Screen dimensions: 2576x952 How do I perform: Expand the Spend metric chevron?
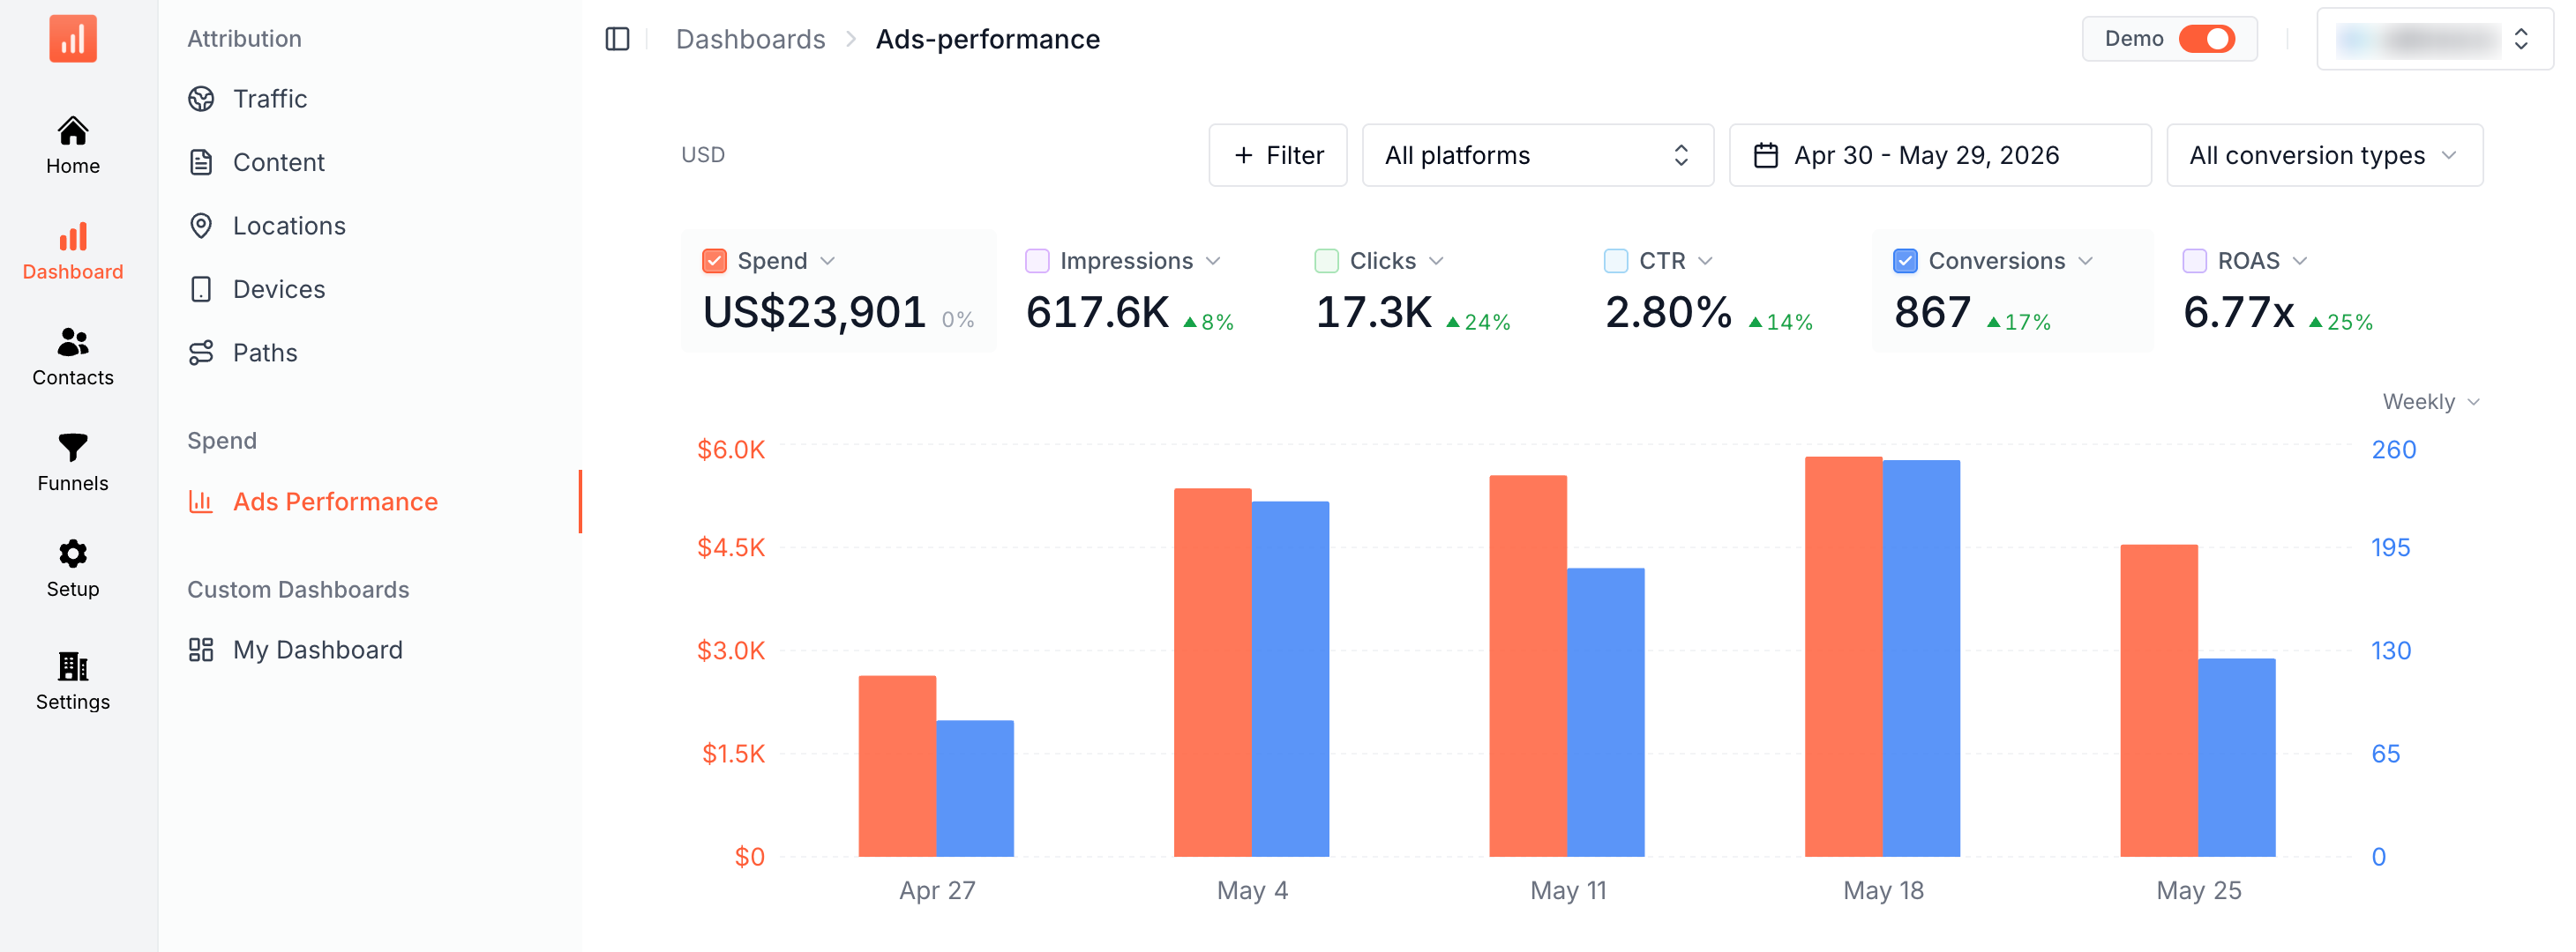[827, 261]
